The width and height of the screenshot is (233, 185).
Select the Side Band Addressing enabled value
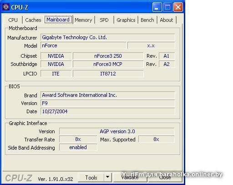click(x=78, y=147)
